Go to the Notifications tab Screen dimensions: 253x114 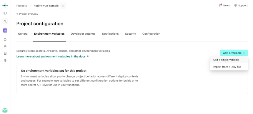110,34
